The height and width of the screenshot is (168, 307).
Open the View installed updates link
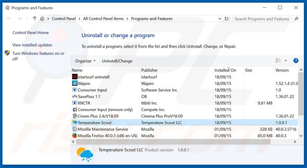pyautogui.click(x=32, y=45)
